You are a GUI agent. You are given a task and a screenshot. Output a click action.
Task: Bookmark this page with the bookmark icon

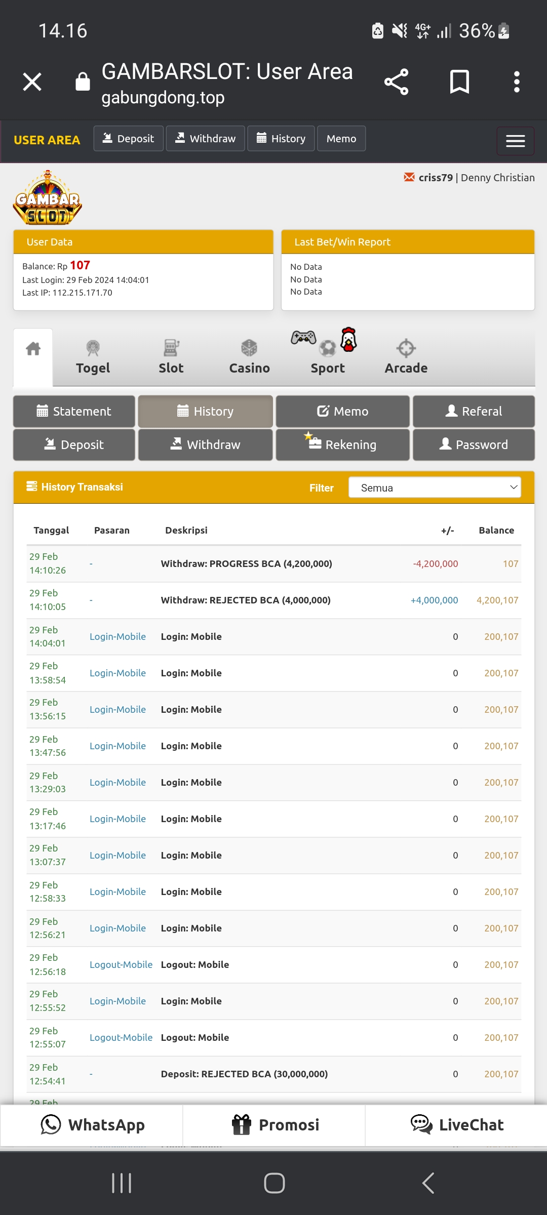[459, 82]
